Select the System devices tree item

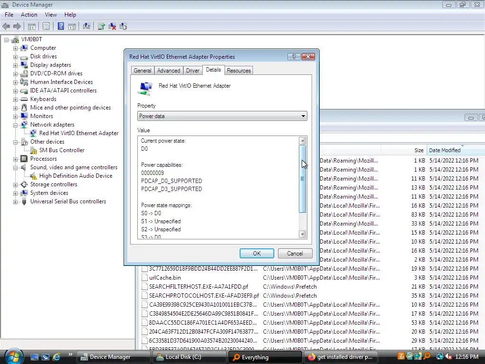coord(49,193)
